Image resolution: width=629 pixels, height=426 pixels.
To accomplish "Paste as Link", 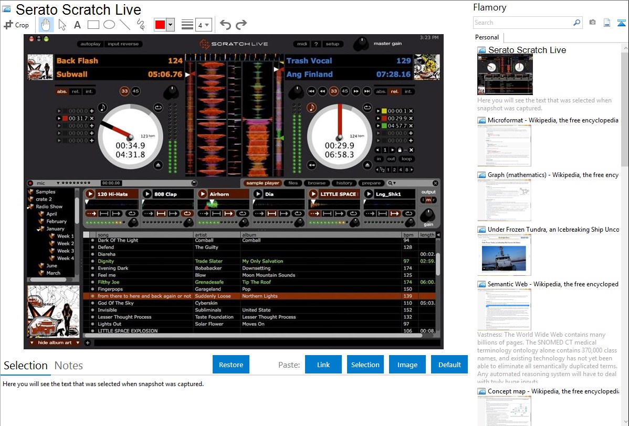I will coord(323,365).
